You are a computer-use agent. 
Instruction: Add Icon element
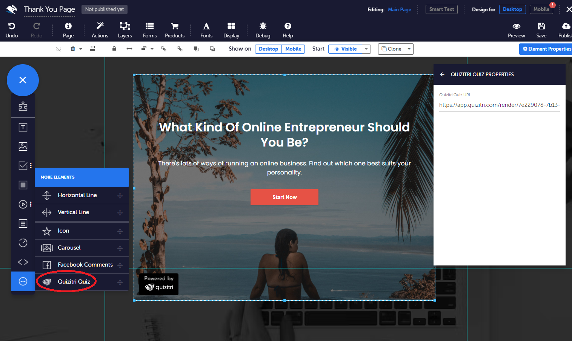click(x=82, y=231)
